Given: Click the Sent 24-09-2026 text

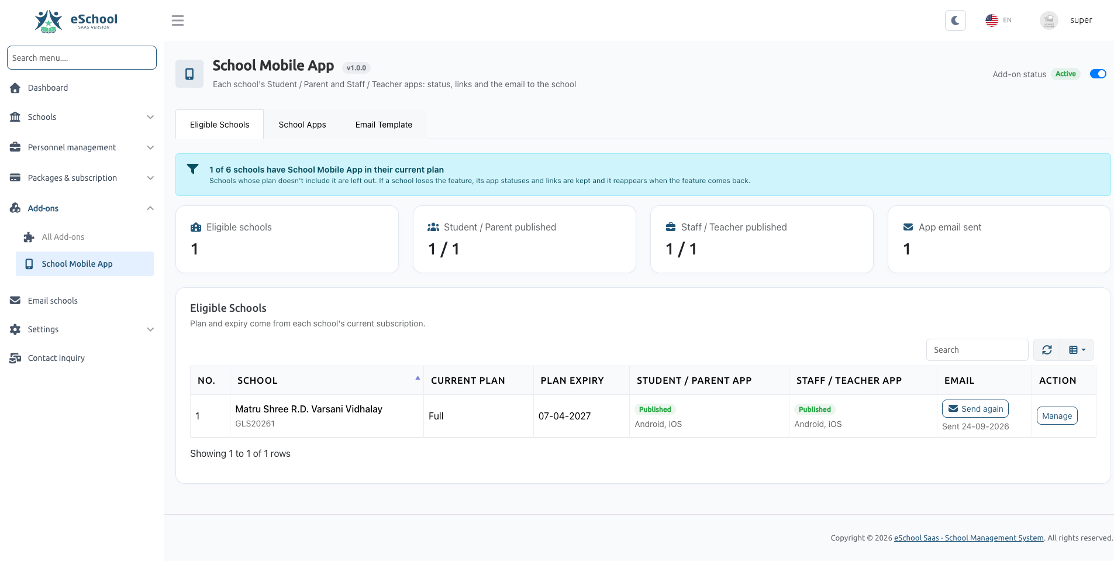Looking at the screenshot, I should coord(975,426).
